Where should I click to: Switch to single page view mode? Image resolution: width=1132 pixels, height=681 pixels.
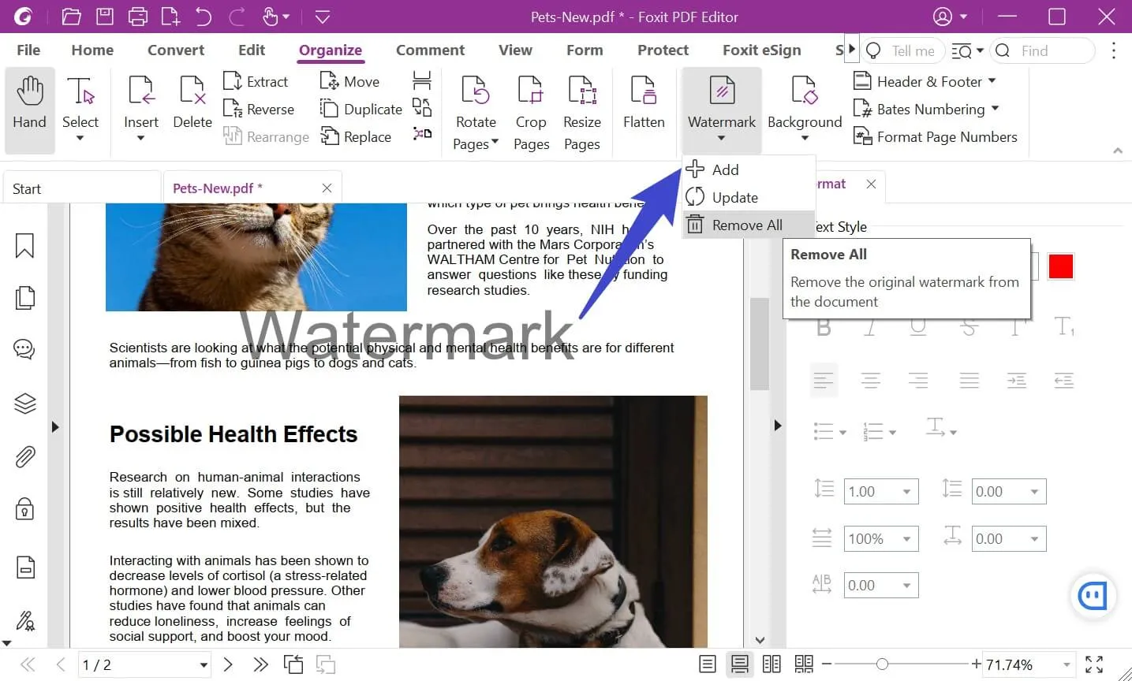pyautogui.click(x=708, y=664)
